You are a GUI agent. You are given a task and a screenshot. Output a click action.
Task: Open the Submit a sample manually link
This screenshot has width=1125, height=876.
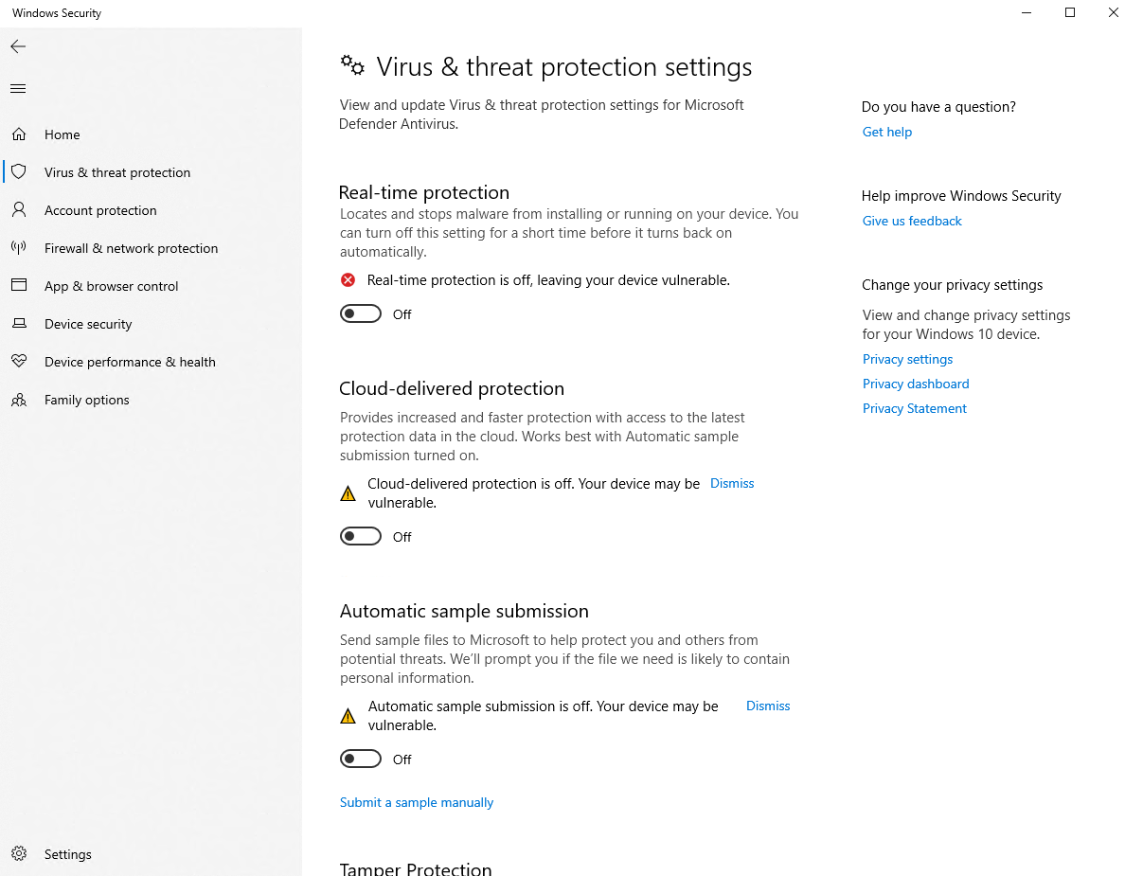(417, 803)
